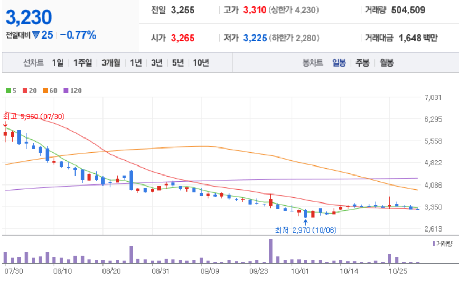
Task: Click the orange 60-day moving average swatch
Action: 45,90
